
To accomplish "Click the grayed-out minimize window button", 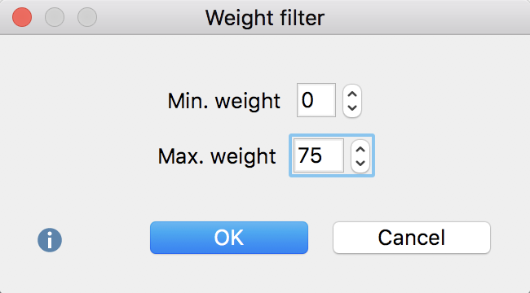I will (x=55, y=17).
